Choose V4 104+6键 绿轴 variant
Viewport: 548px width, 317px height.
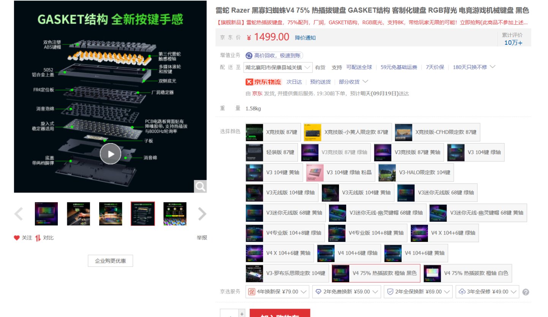click(x=349, y=253)
